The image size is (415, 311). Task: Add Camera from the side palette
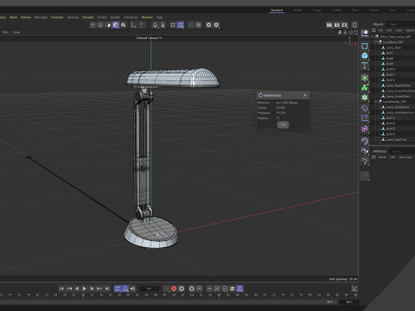click(x=365, y=151)
